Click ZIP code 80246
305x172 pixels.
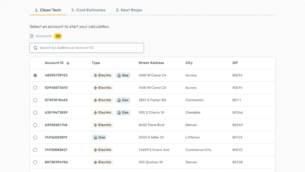tap(238, 113)
